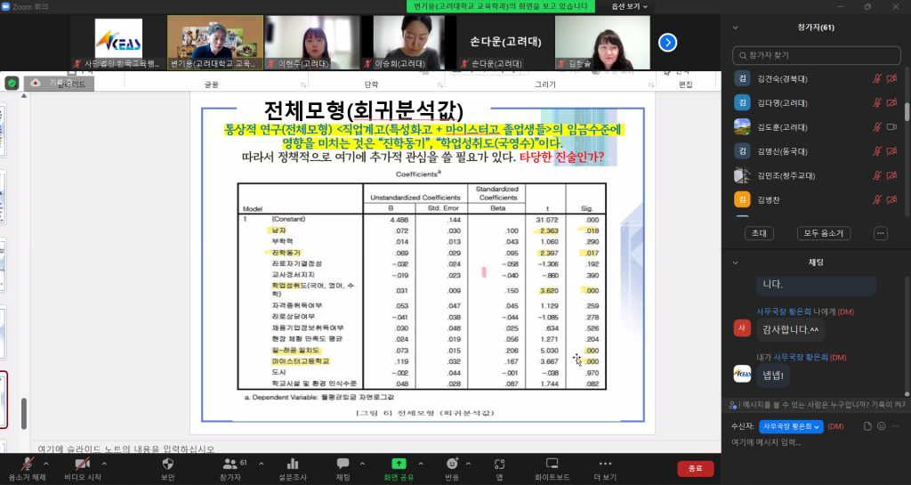Image resolution: width=911 pixels, height=485 pixels.
Task: Click the 모두 음소거 button
Action: click(823, 233)
